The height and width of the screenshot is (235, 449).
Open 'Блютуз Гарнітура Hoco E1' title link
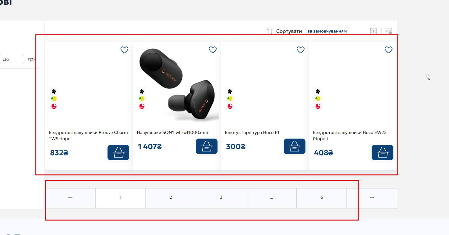pos(252,132)
